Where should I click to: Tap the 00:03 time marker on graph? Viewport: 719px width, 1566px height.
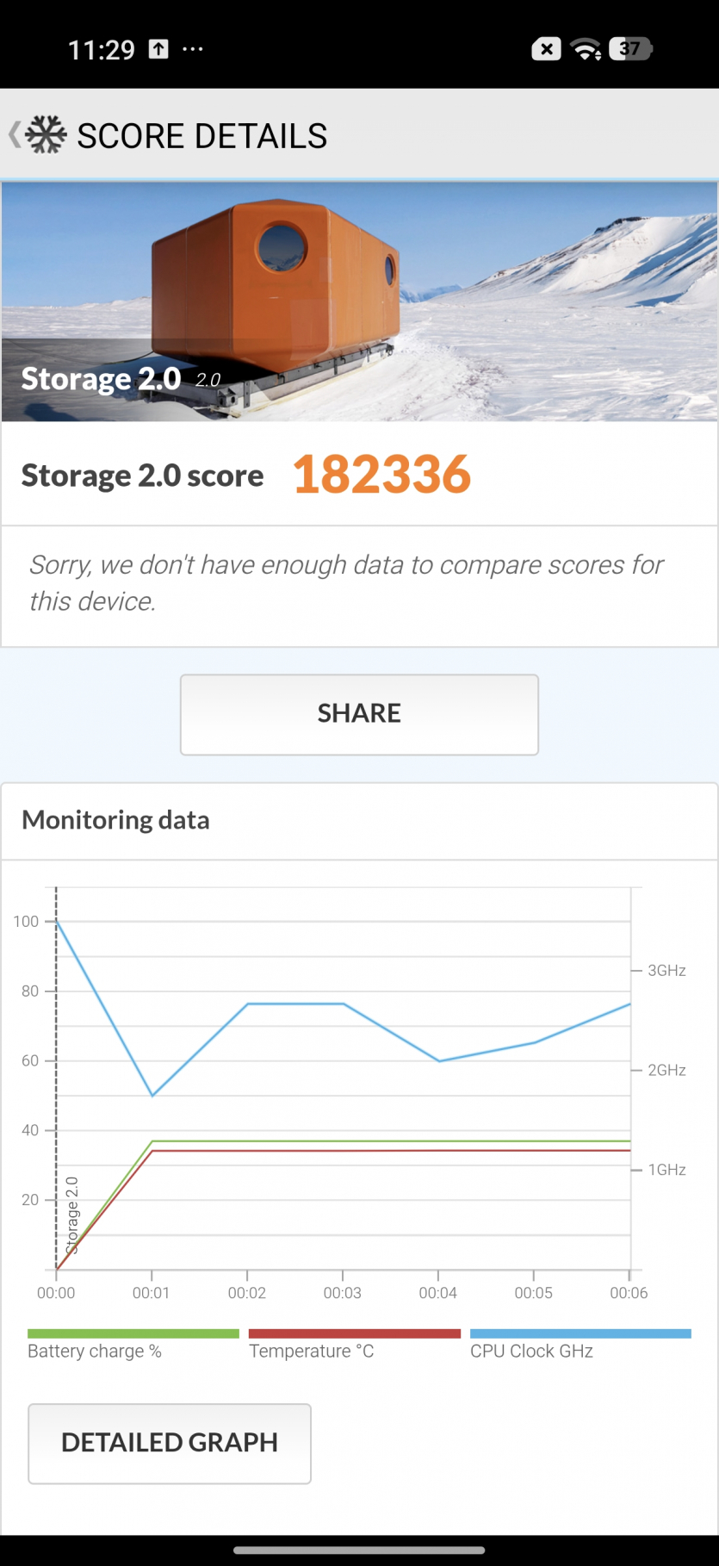tap(342, 1292)
